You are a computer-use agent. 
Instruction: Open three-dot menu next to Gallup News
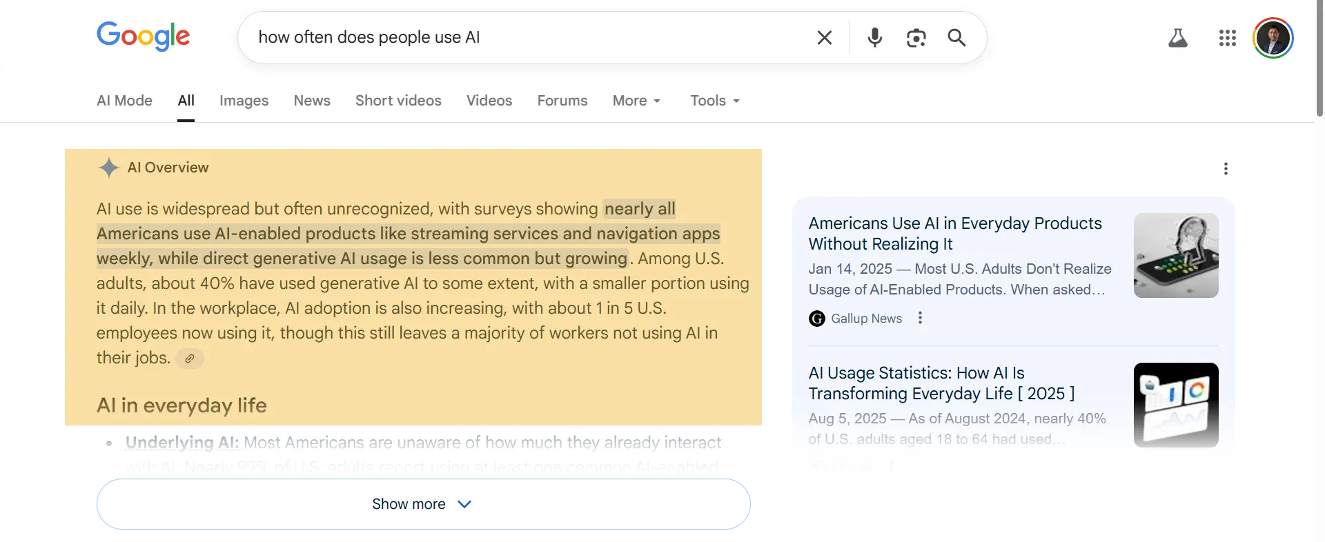(920, 318)
